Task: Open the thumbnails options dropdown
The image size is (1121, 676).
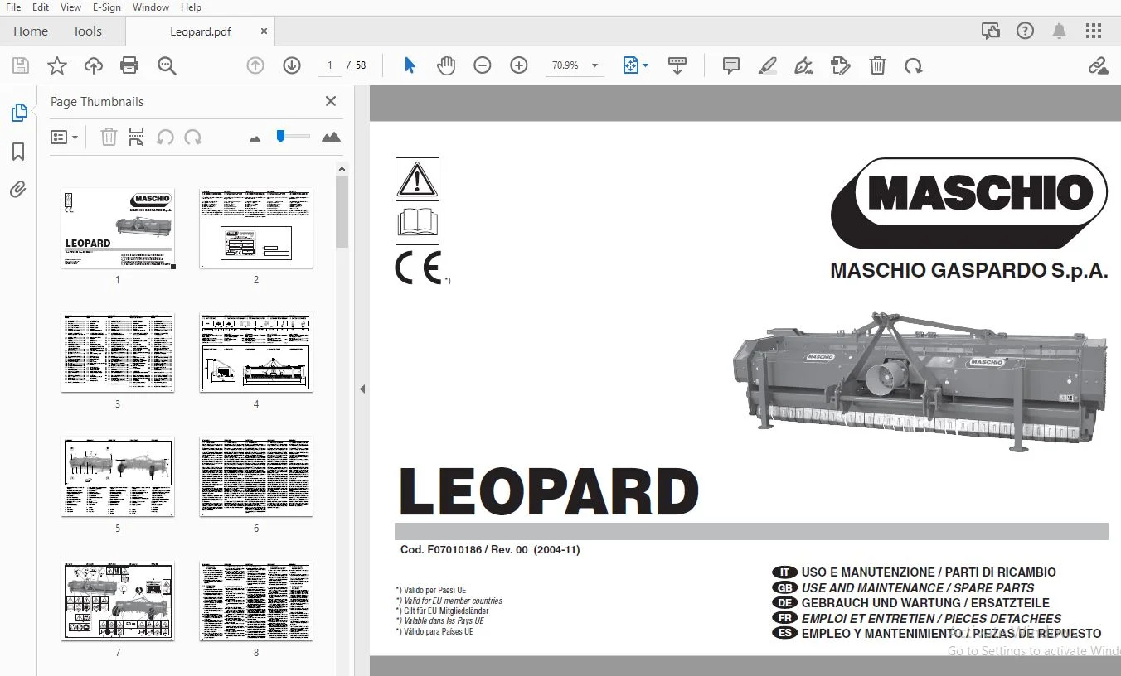Action: click(64, 138)
